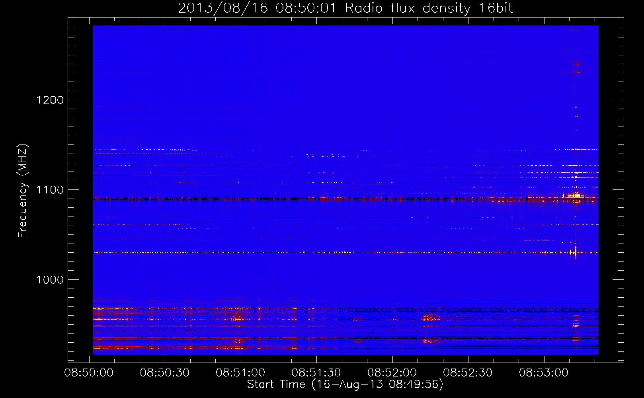The image size is (644, 398).
Task: Click the 08:52:30 time tick label
Action: [x=468, y=373]
